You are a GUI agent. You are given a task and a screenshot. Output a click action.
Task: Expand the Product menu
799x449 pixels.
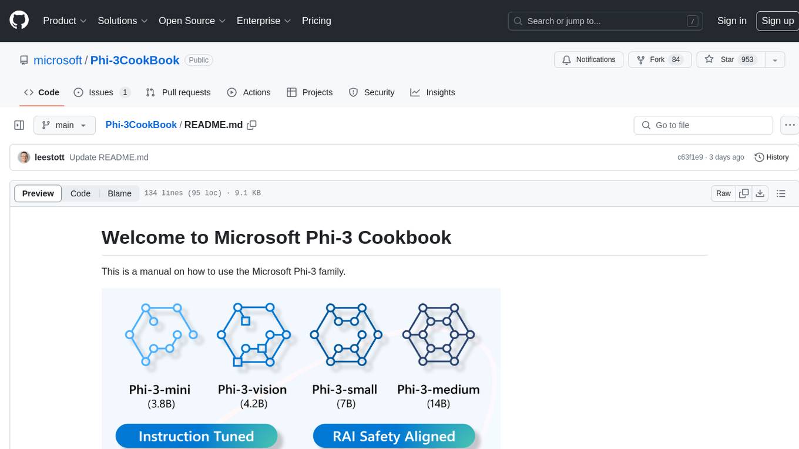coord(65,21)
